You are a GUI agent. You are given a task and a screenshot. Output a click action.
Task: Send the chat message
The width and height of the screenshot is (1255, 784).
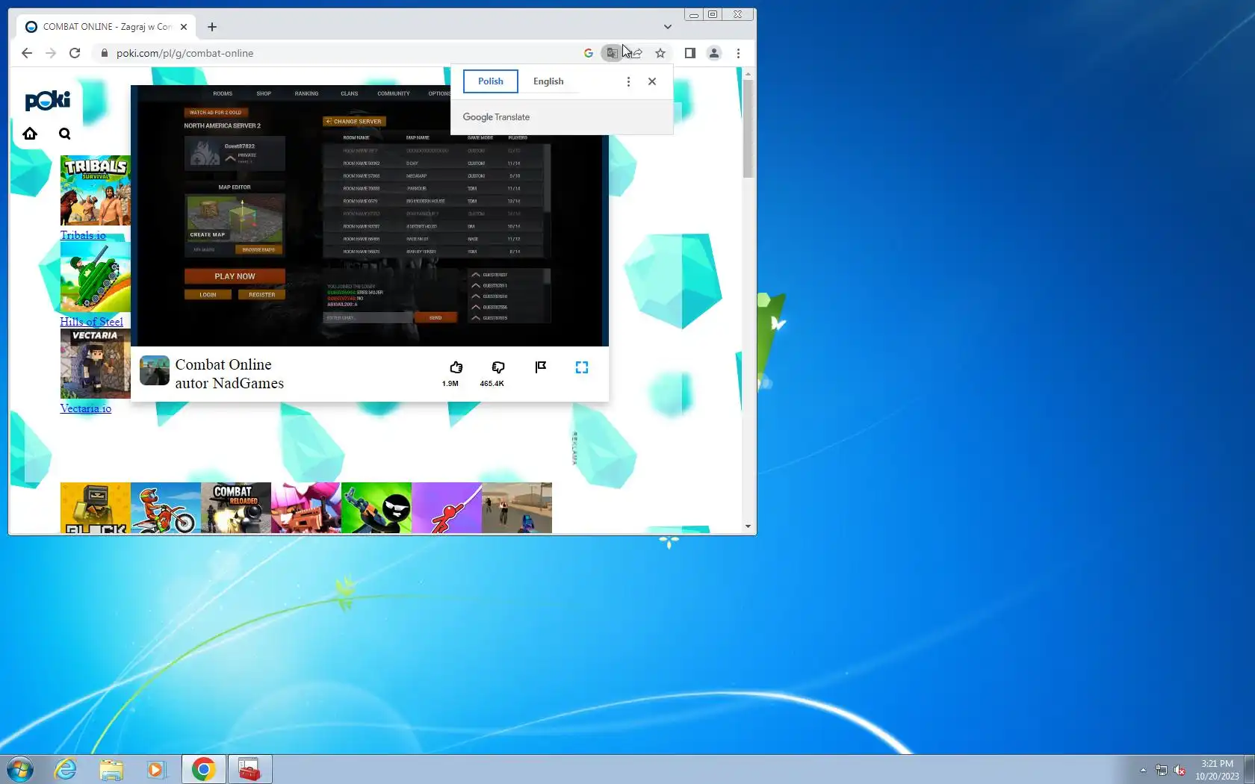436,318
